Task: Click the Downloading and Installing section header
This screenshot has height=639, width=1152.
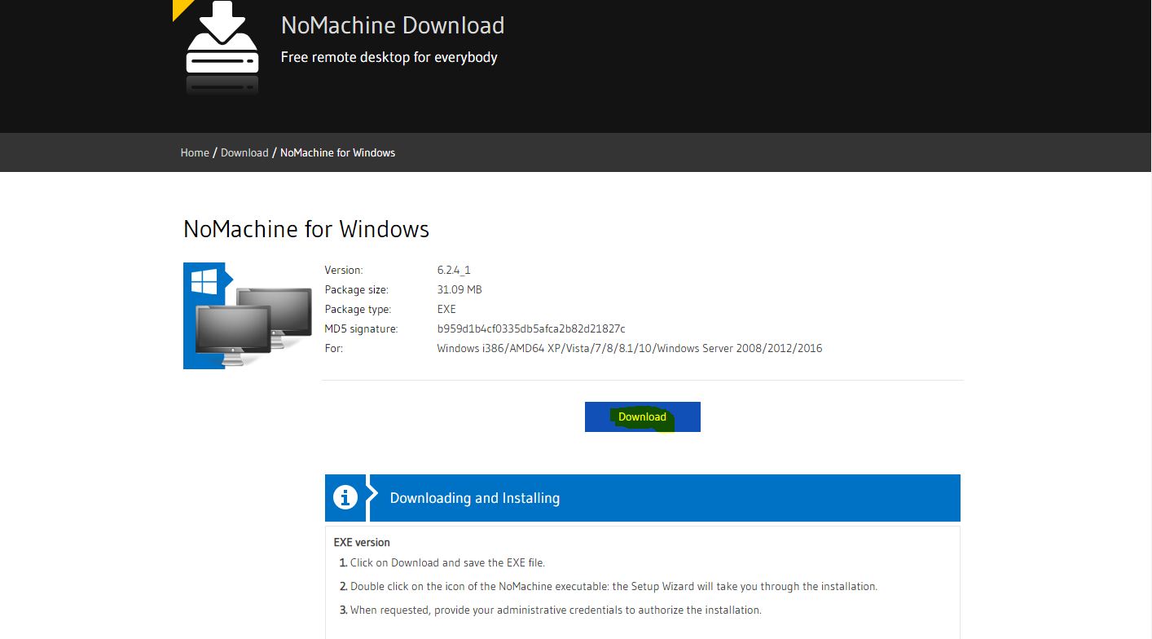Action: click(x=474, y=498)
